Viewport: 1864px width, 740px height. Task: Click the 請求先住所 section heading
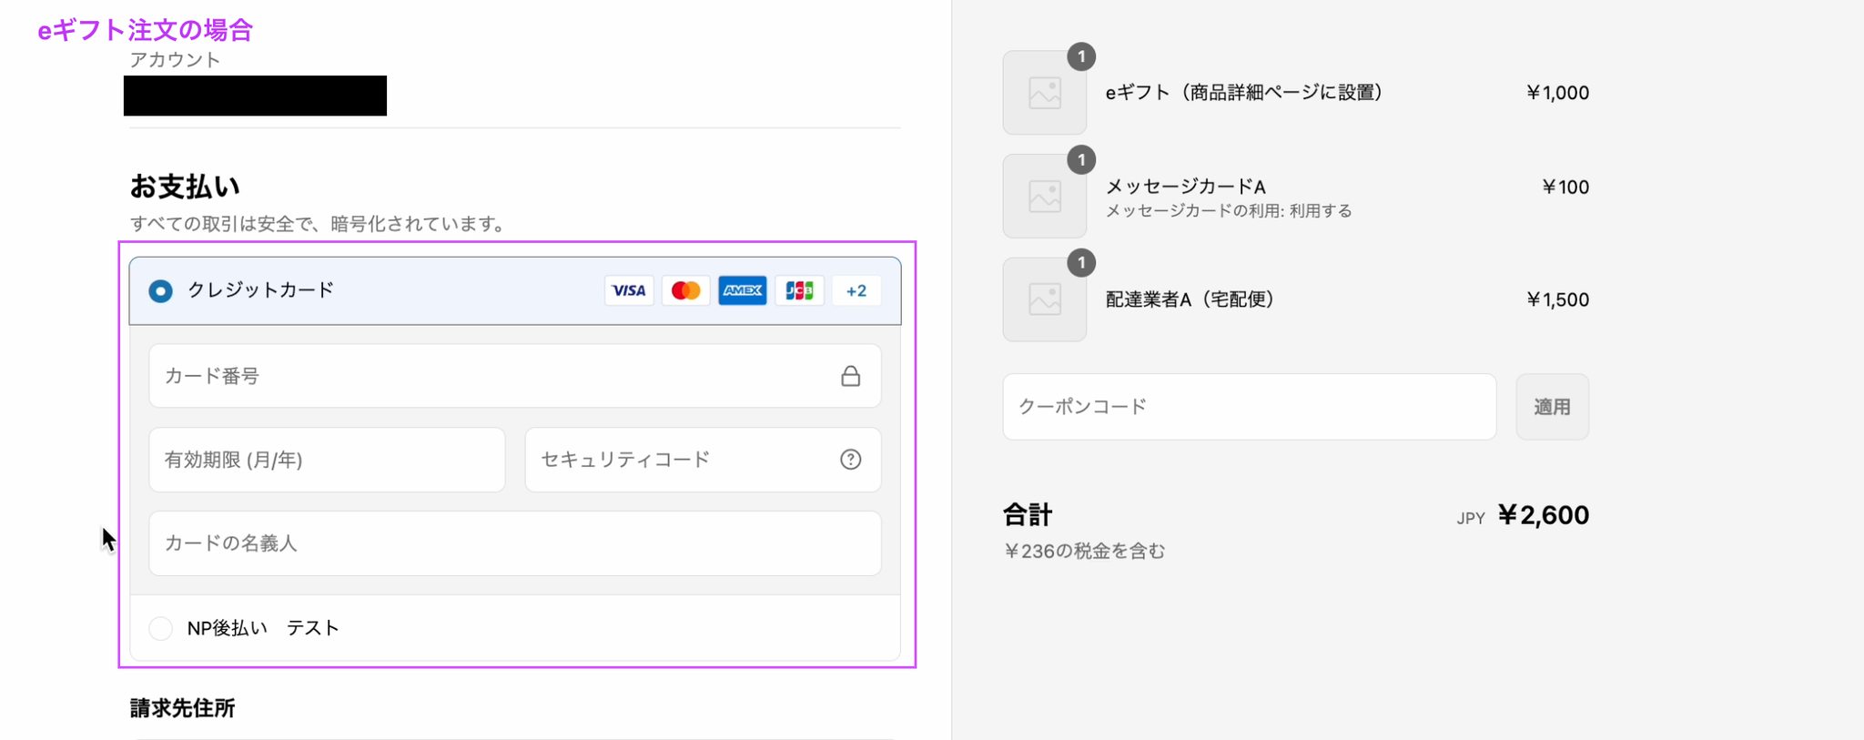183,708
